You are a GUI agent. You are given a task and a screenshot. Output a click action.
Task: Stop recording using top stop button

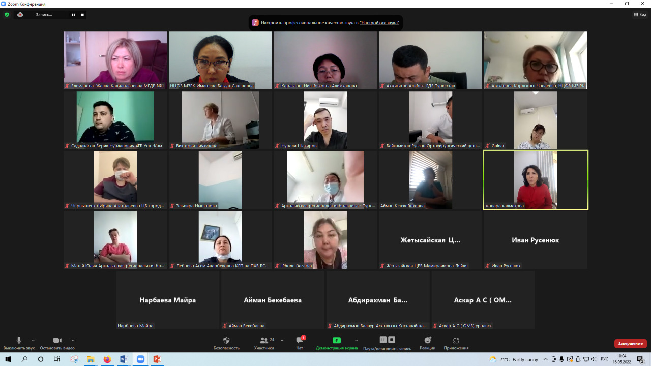[x=82, y=15]
